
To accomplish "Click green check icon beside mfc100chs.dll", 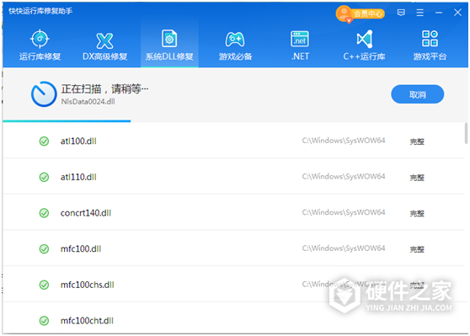I will (44, 285).
